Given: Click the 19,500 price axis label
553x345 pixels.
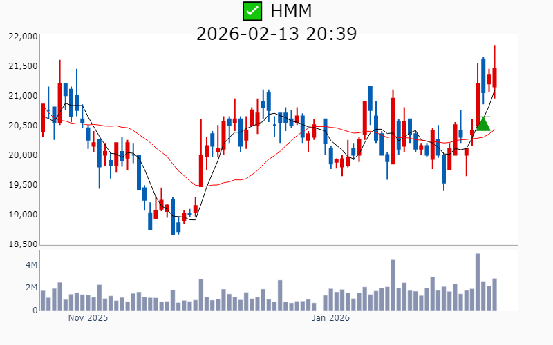Looking at the screenshot, I should [x=23, y=184].
